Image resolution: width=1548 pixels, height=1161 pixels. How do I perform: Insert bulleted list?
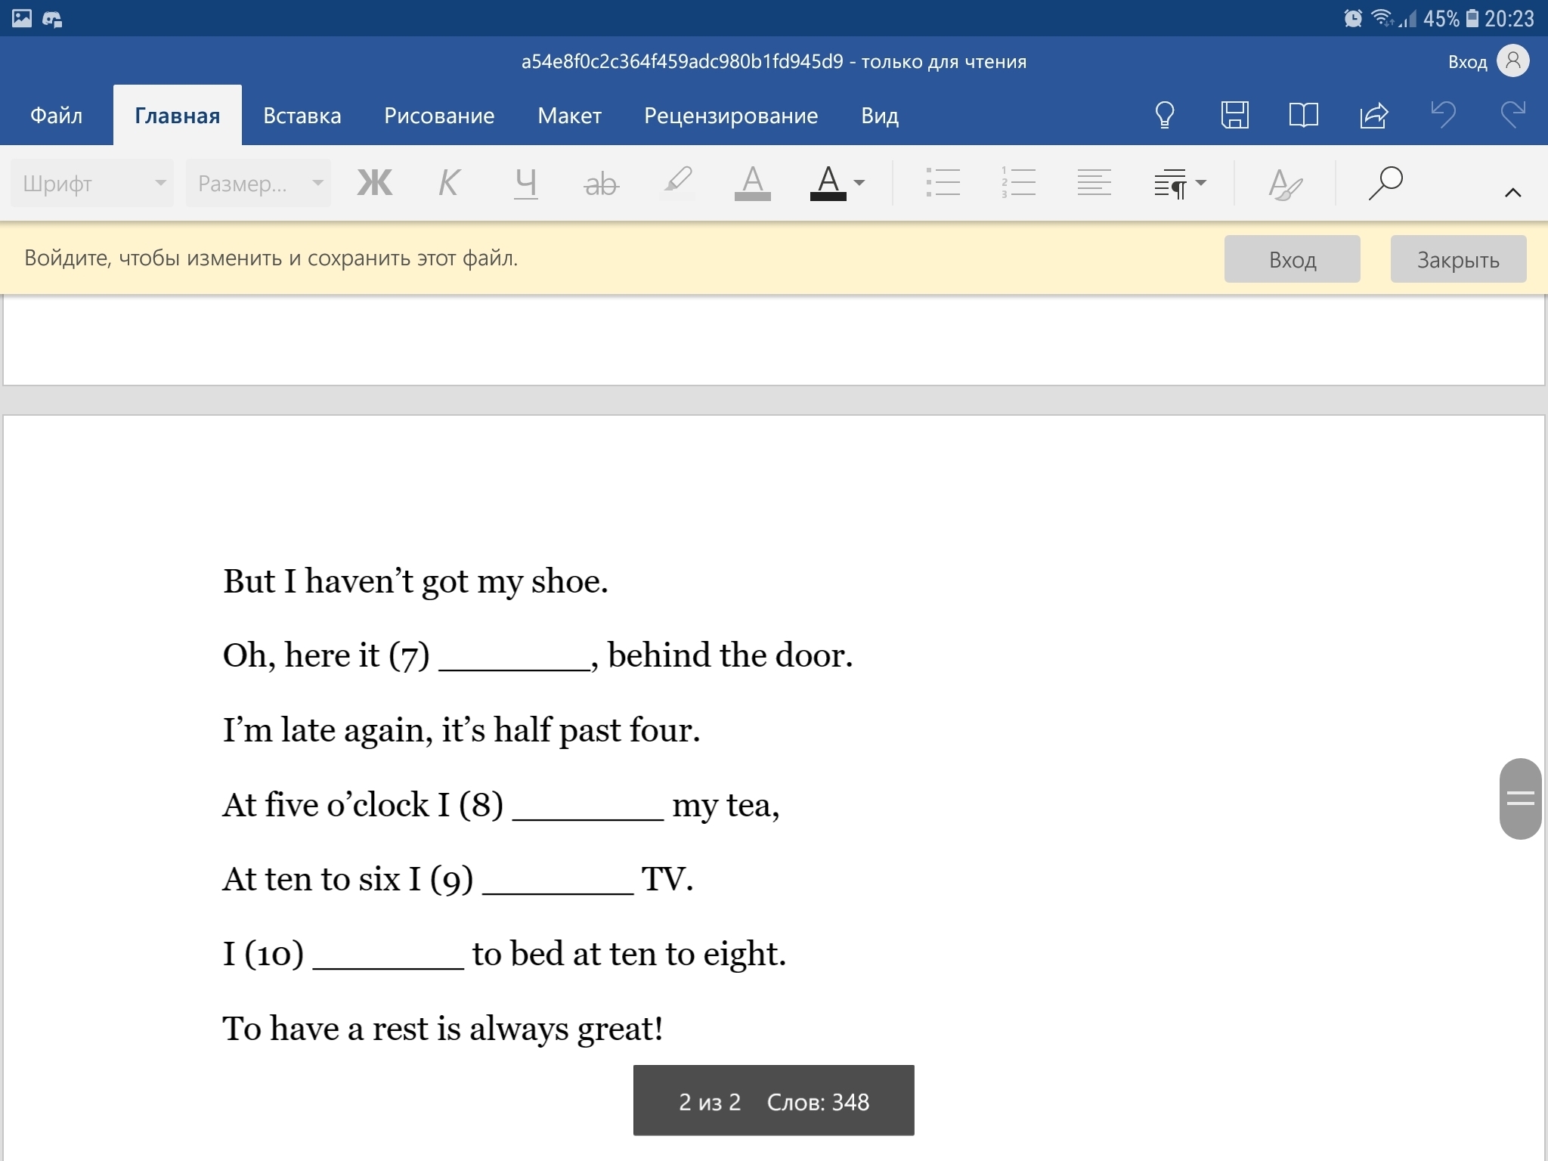coord(943,182)
